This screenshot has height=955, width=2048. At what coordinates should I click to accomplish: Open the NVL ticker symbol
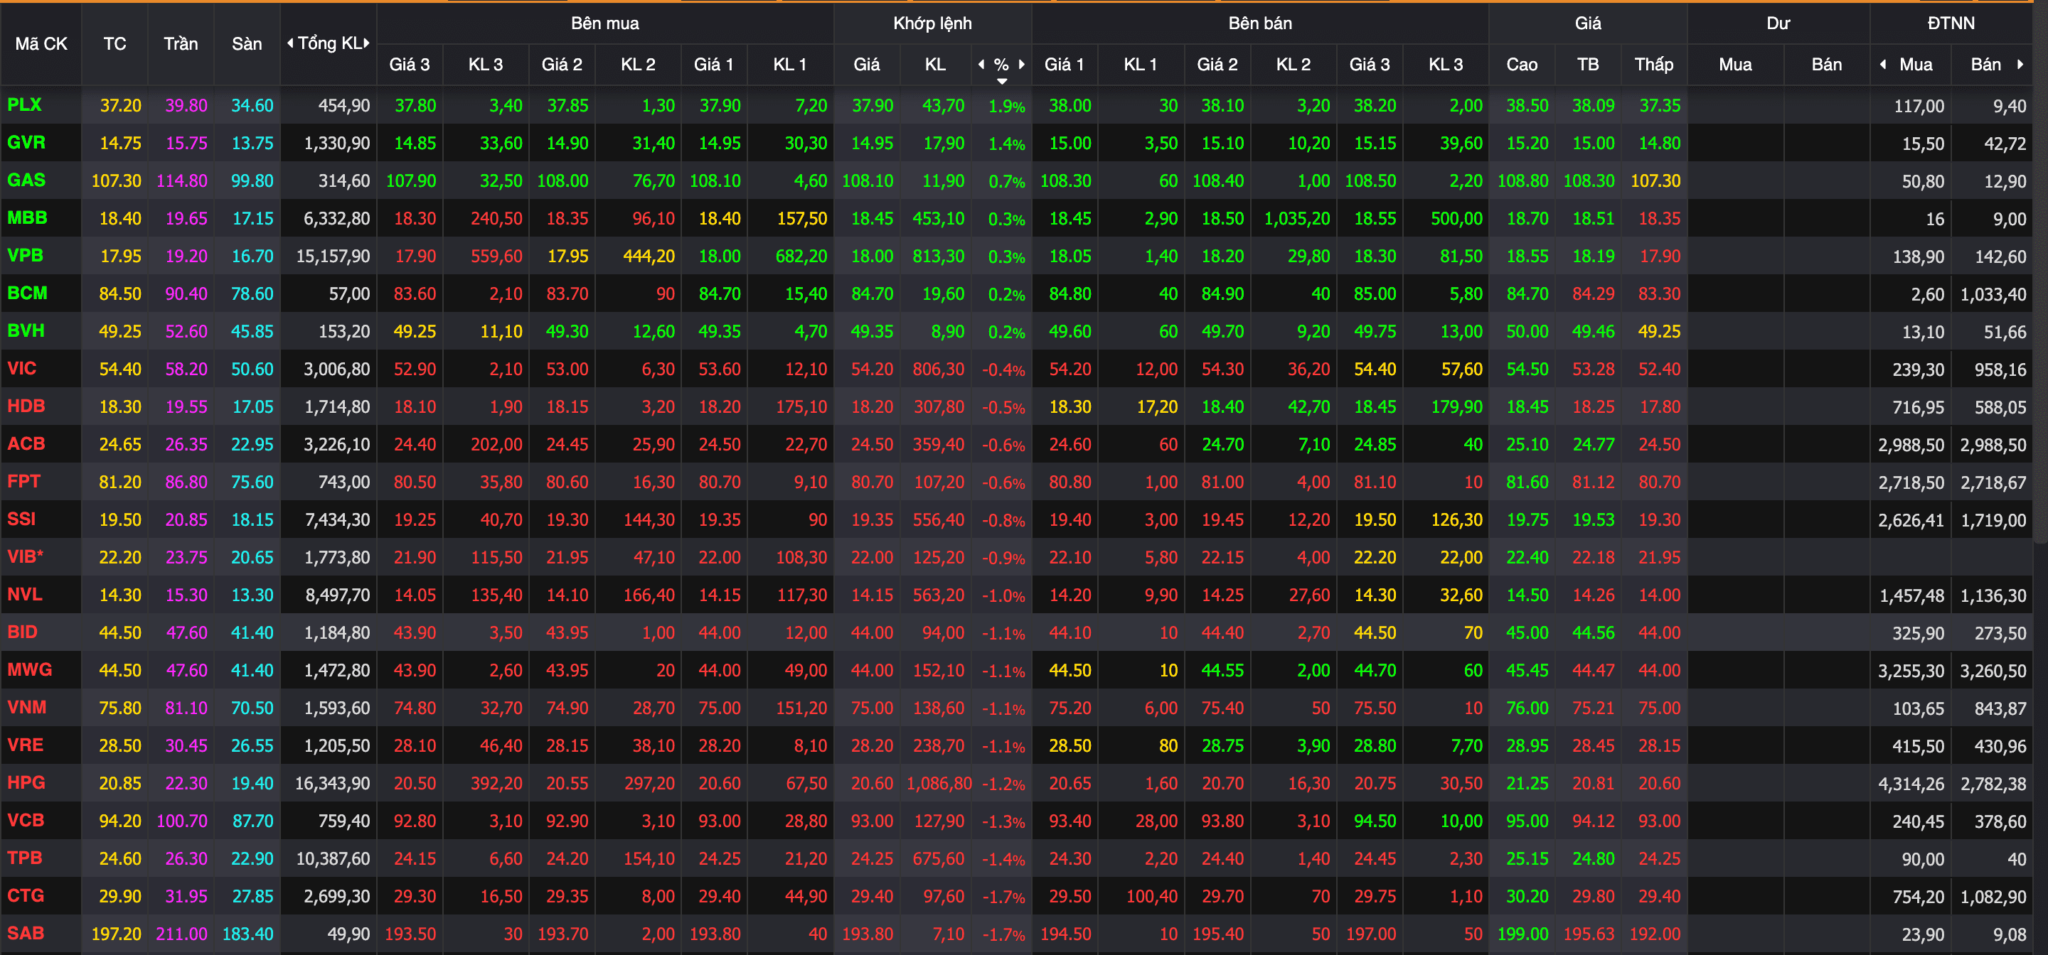pyautogui.click(x=24, y=593)
